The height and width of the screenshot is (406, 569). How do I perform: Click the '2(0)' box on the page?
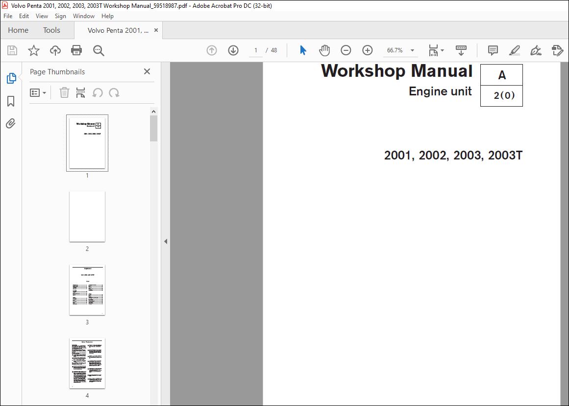point(501,95)
